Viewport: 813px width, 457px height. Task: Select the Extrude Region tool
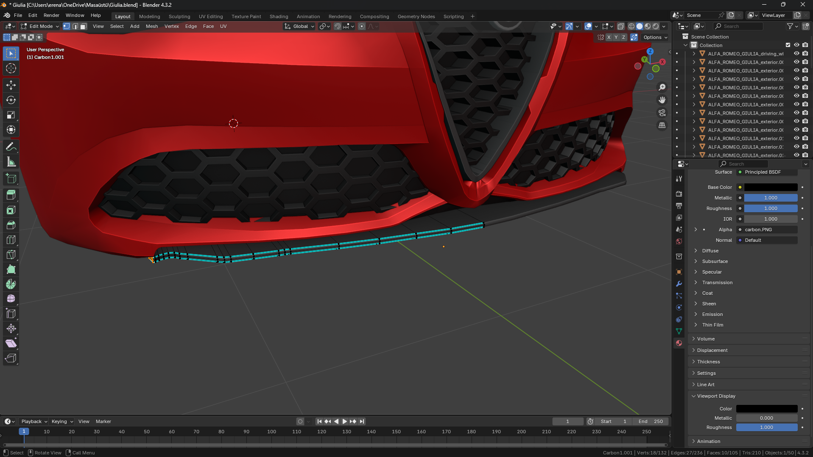(x=11, y=195)
